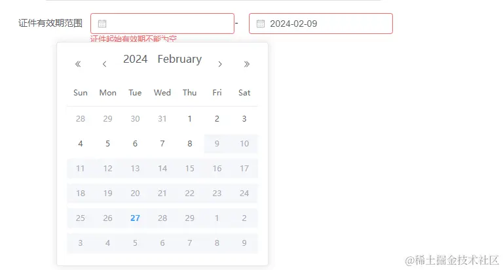The height and width of the screenshot is (270, 503).
Task: Select February 7 in the calendar
Action: point(162,144)
